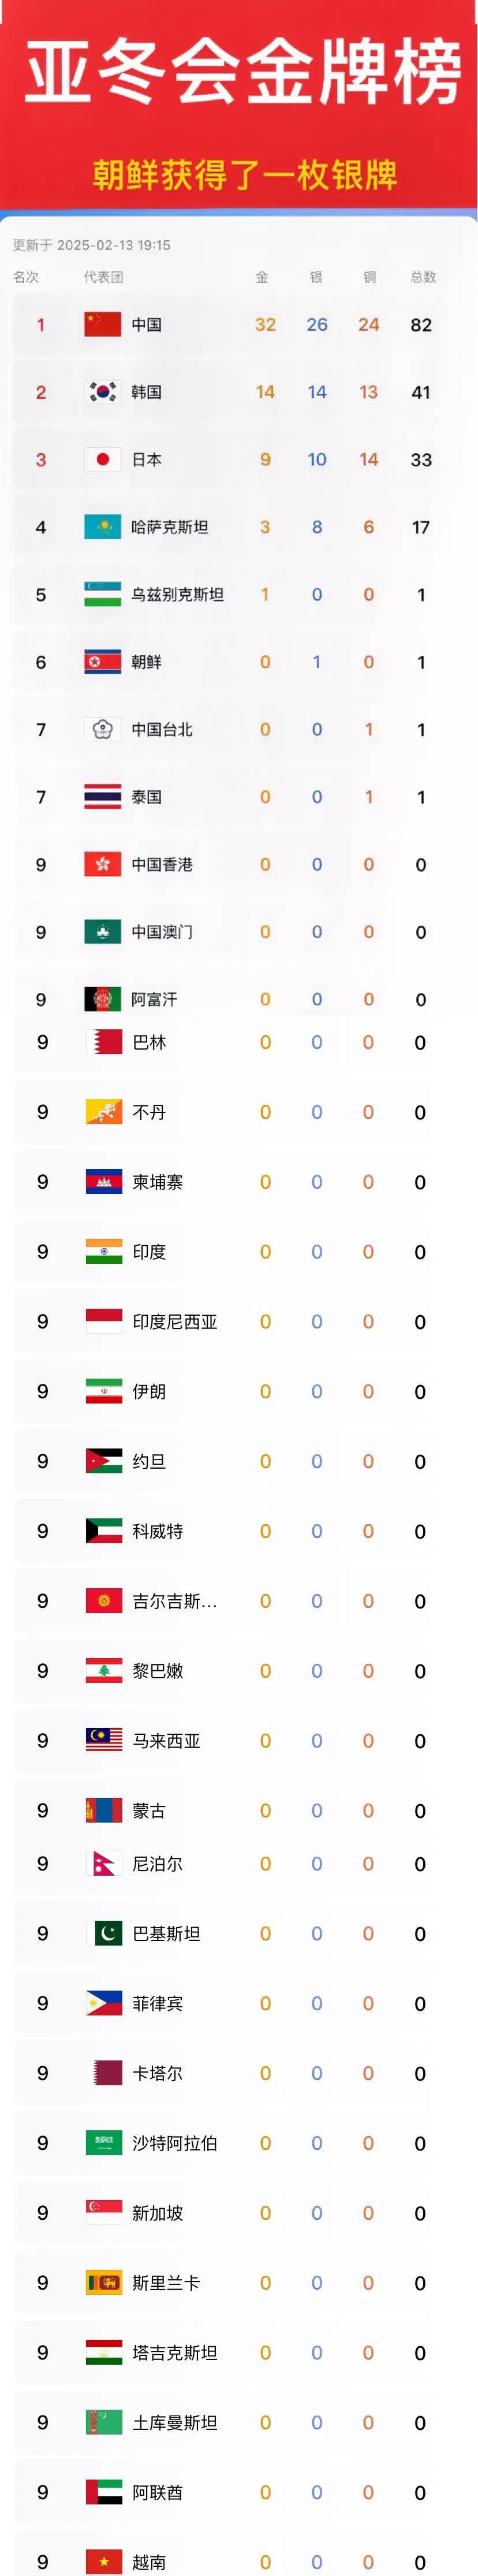Open the 中国台北 team name
This screenshot has height=2576, width=478.
162,729
